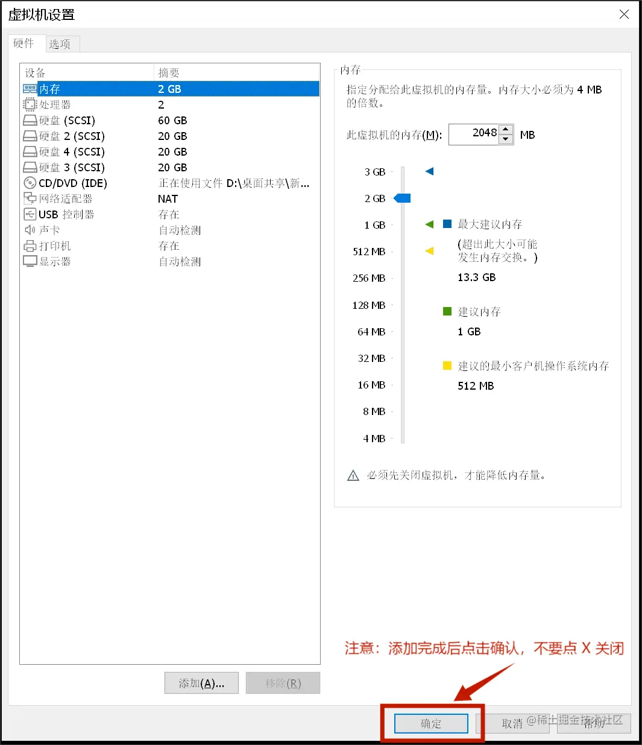The image size is (642, 745).
Task: Increase memory using the up stepper arrow
Action: tap(505, 130)
